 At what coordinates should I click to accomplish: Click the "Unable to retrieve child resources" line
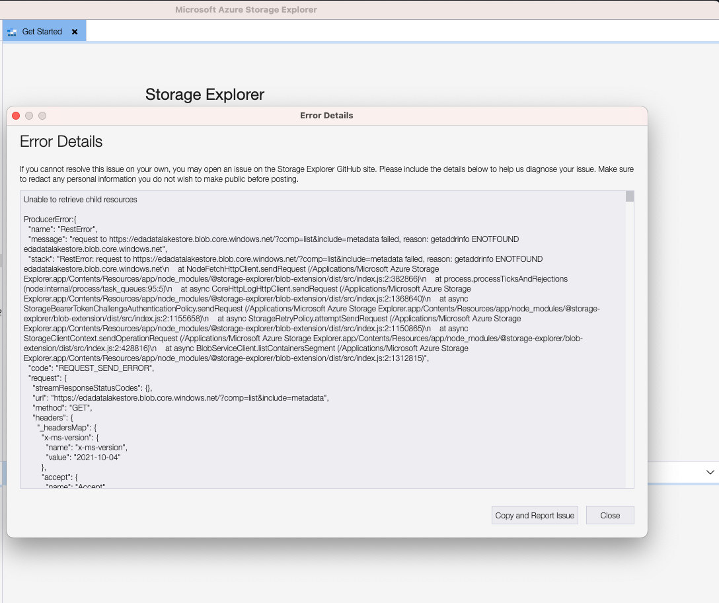tap(80, 200)
